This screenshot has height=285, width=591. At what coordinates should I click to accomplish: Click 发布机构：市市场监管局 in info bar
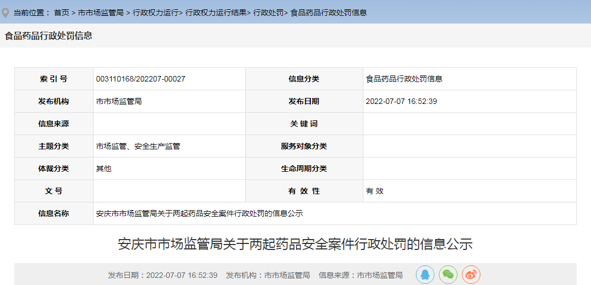(x=268, y=275)
